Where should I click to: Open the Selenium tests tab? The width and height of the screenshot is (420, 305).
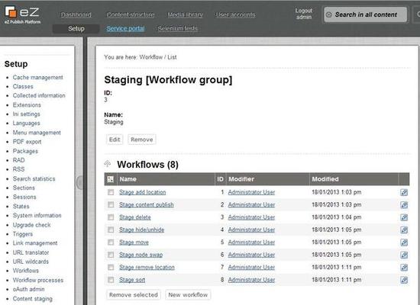tap(178, 29)
